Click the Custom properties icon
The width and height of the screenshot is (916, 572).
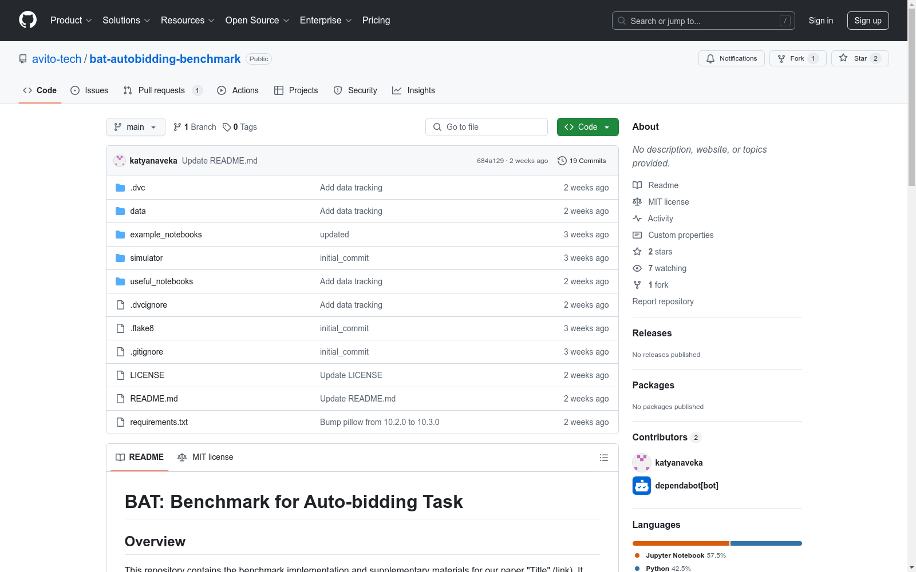click(637, 235)
